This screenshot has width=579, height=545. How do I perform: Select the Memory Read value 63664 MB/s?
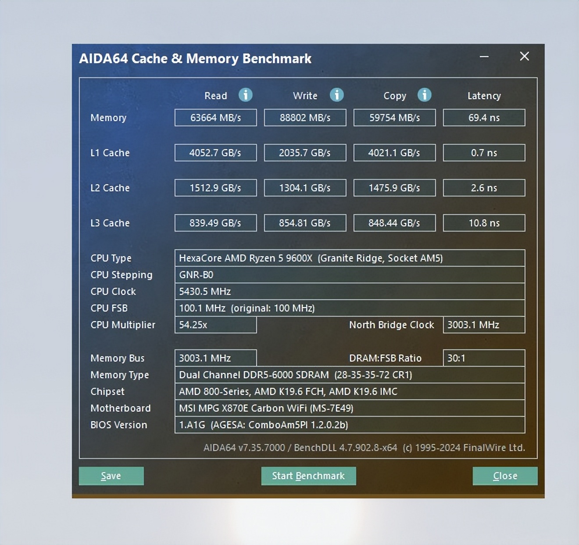[x=215, y=118]
